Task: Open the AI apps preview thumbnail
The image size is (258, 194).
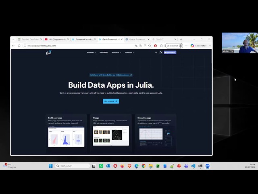Action: tap(111, 136)
